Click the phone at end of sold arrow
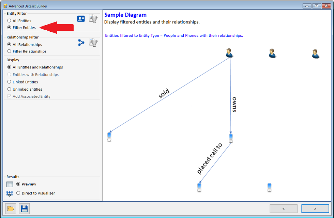This screenshot has width=334, height=218. tap(109, 136)
